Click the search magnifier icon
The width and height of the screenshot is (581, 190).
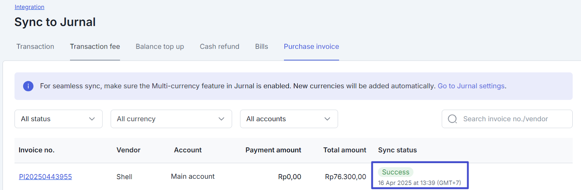[x=452, y=119]
